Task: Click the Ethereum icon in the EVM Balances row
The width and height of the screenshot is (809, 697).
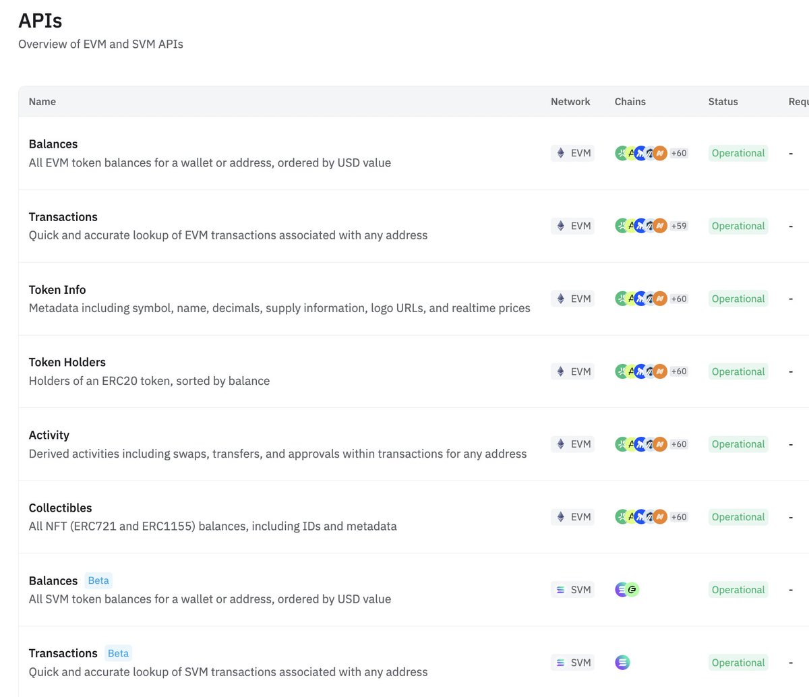Action: [560, 153]
